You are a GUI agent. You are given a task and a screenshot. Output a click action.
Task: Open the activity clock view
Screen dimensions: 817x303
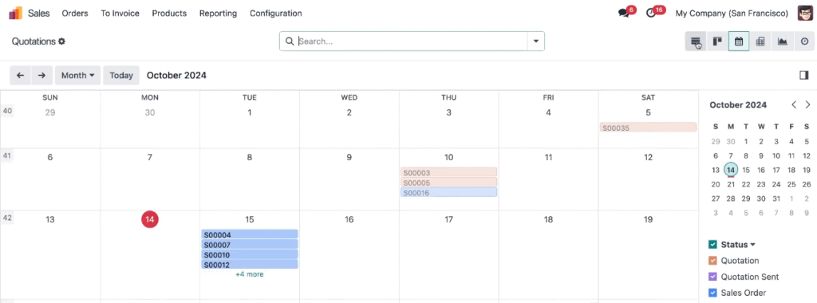point(804,41)
